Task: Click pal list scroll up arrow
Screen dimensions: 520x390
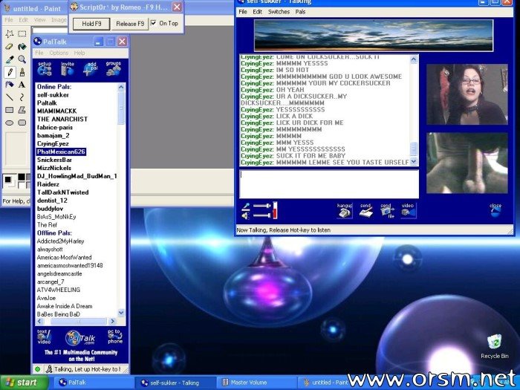Action: [121, 87]
